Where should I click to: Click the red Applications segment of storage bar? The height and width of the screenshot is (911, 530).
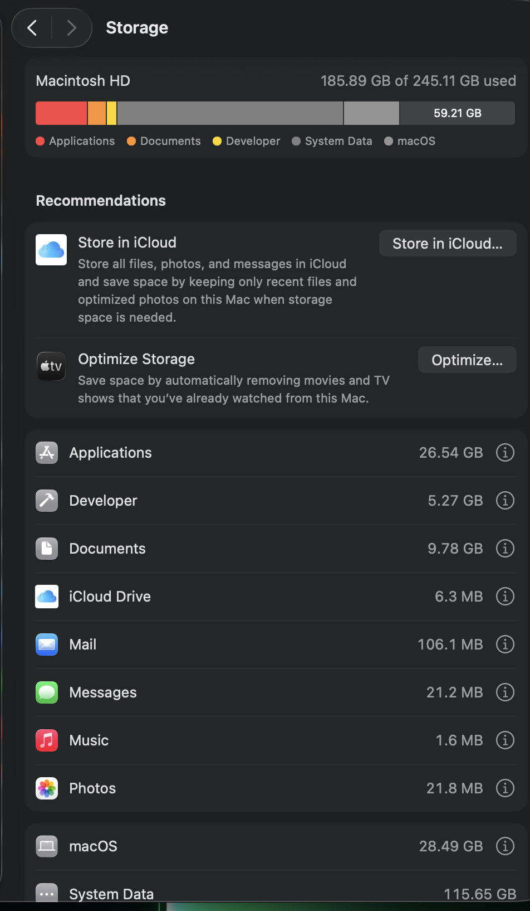(61, 113)
